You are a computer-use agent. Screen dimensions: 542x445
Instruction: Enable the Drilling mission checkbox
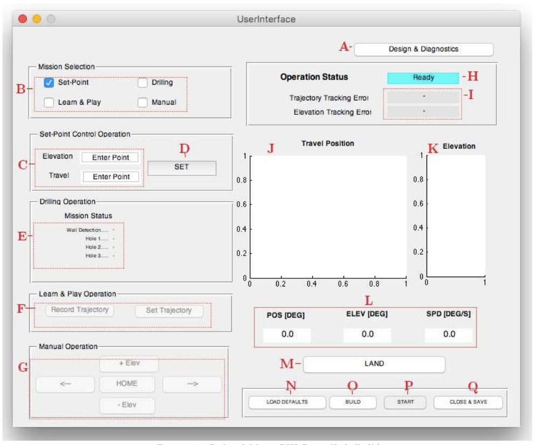click(x=142, y=83)
